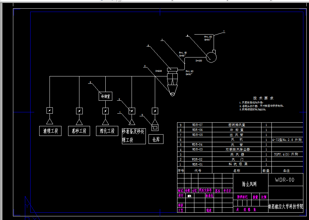Click the 批准 cell in the title block

click(x=209, y=210)
